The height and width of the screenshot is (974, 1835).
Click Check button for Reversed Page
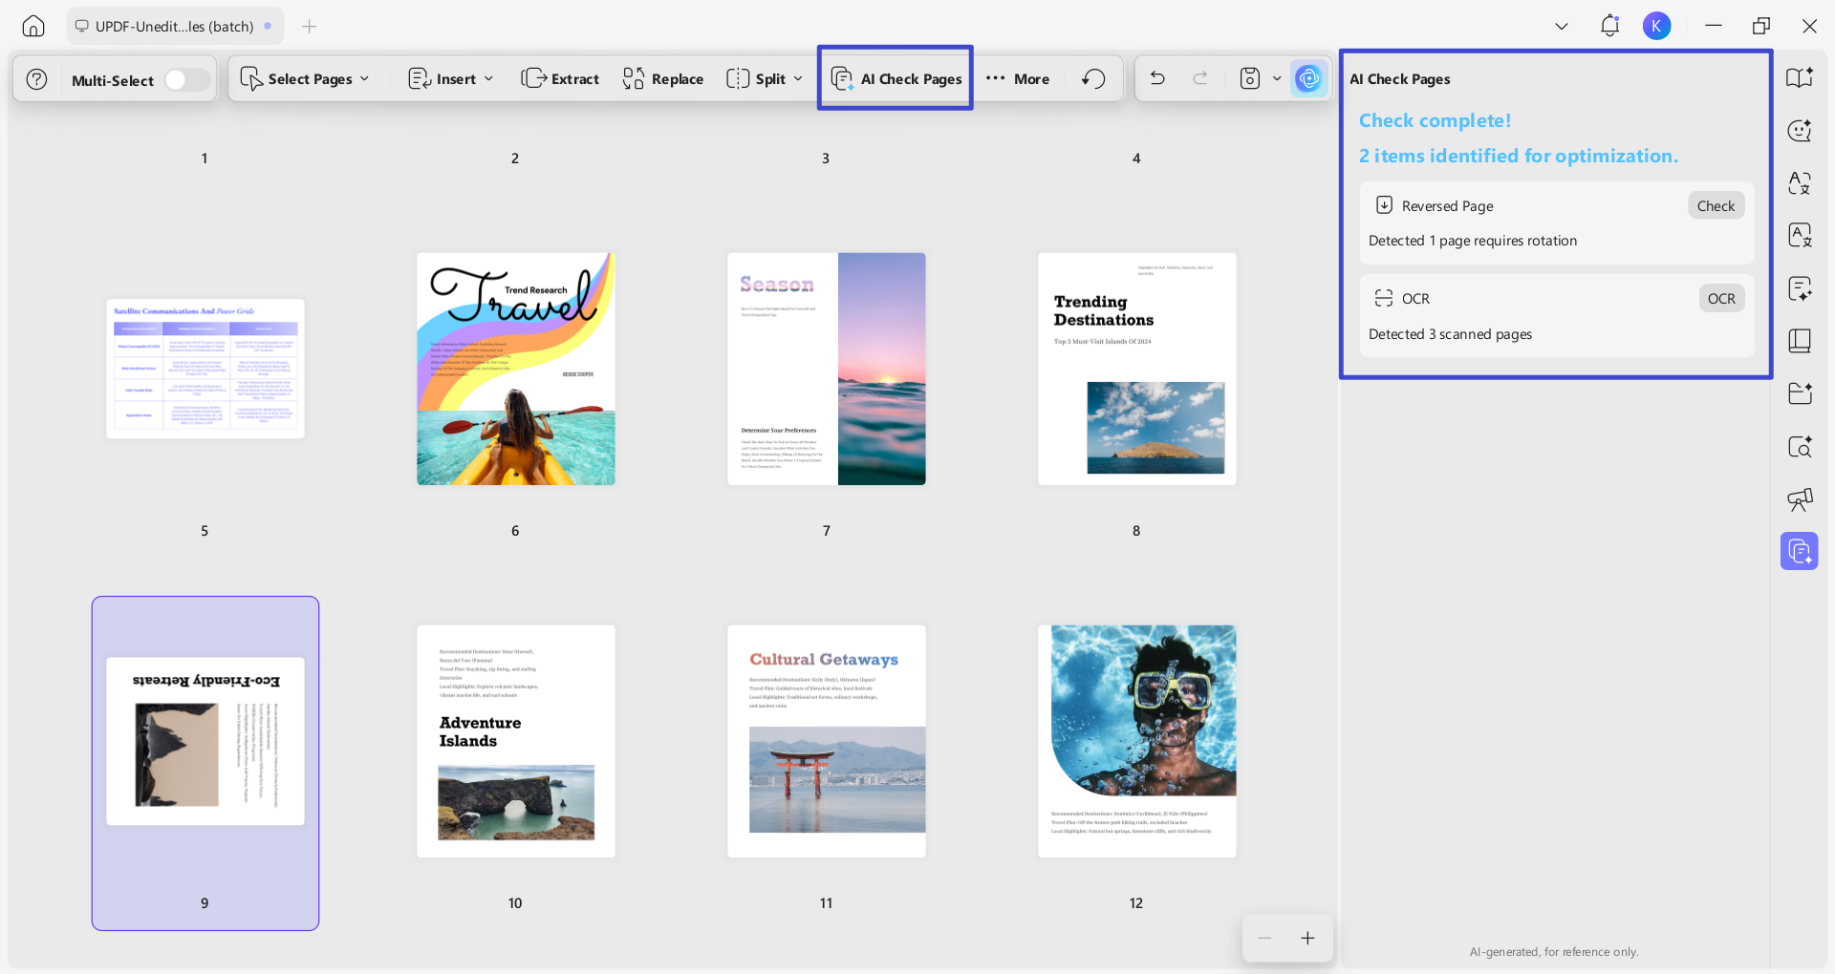point(1716,205)
